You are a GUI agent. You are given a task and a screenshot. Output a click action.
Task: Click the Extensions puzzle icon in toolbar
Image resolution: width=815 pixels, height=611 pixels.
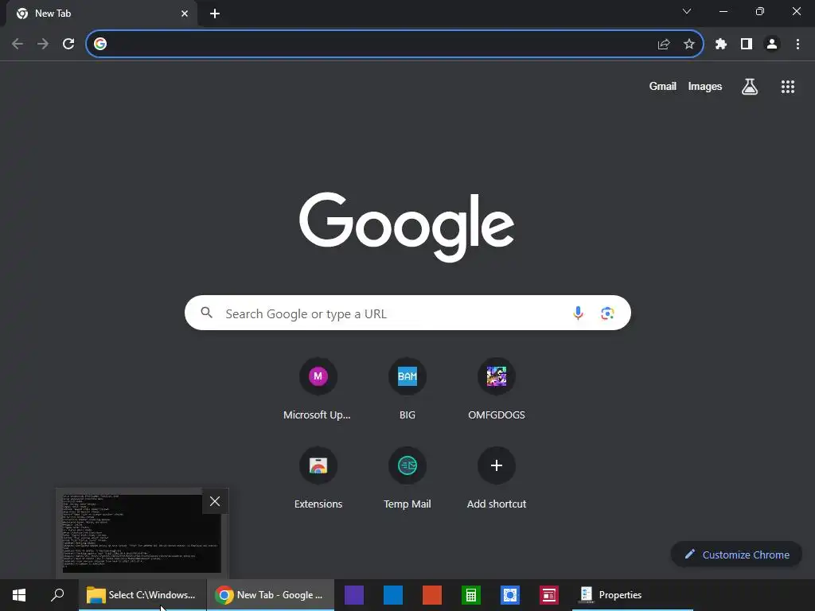tap(721, 45)
